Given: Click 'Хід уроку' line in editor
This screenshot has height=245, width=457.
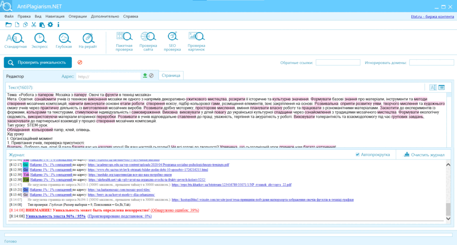Looking at the screenshot, I should (x=16, y=134).
